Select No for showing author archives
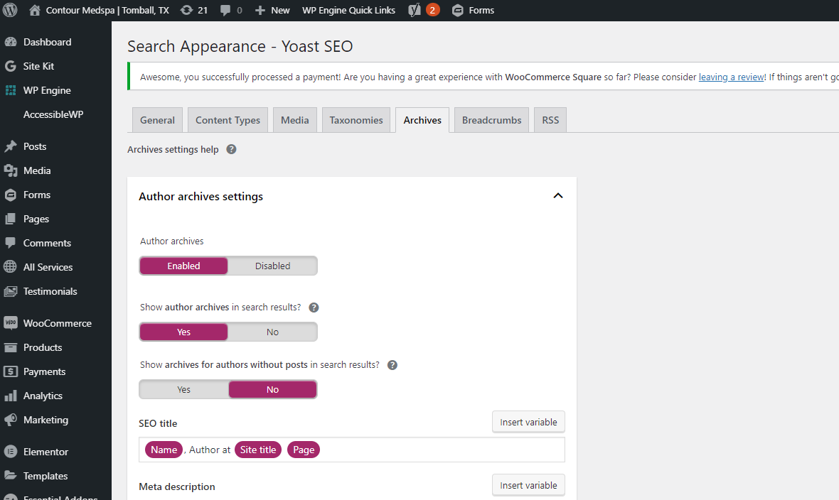Image resolution: width=839 pixels, height=500 pixels. click(272, 332)
